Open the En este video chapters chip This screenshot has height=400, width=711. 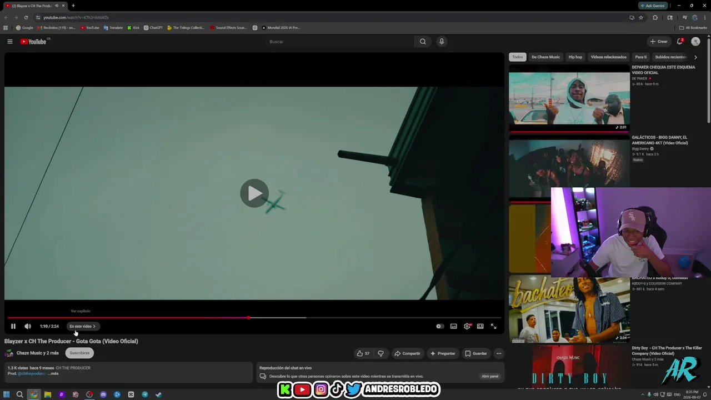click(82, 326)
